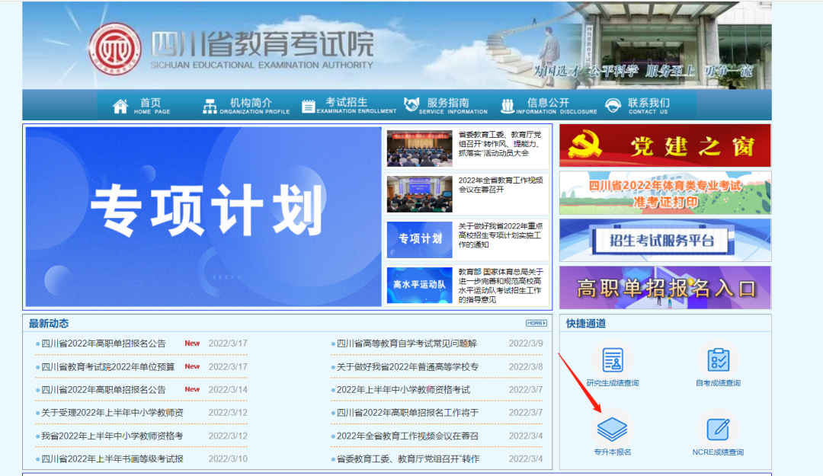Open the NCRE成绩查询 edit icon
This screenshot has height=476, width=823.
[718, 429]
